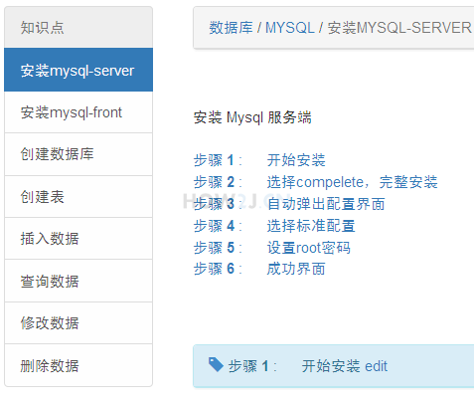
Task: Open the MYSQL breadcrumb link
Action: point(290,28)
